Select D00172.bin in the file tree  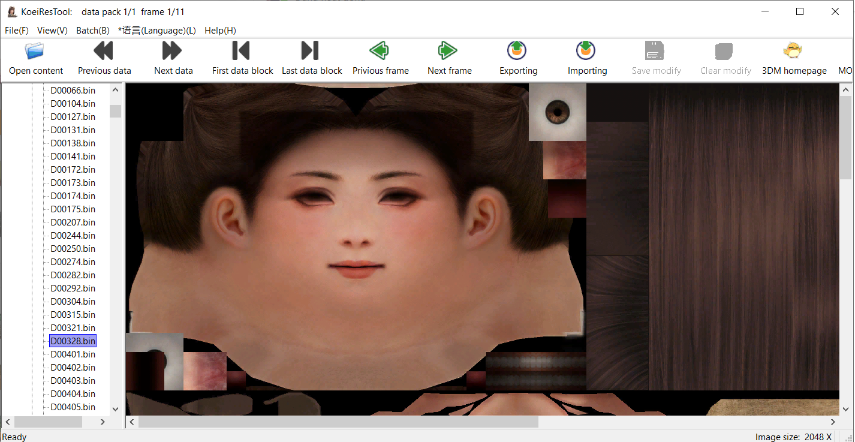[x=73, y=170]
